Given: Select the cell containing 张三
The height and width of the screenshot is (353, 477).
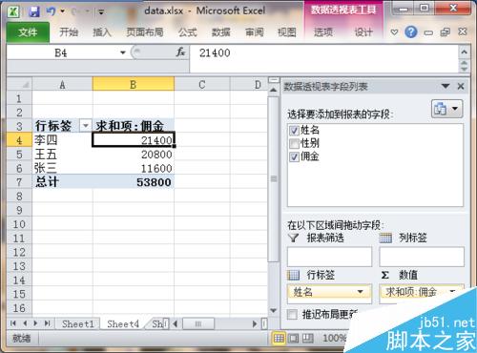Looking at the screenshot, I should tap(62, 168).
